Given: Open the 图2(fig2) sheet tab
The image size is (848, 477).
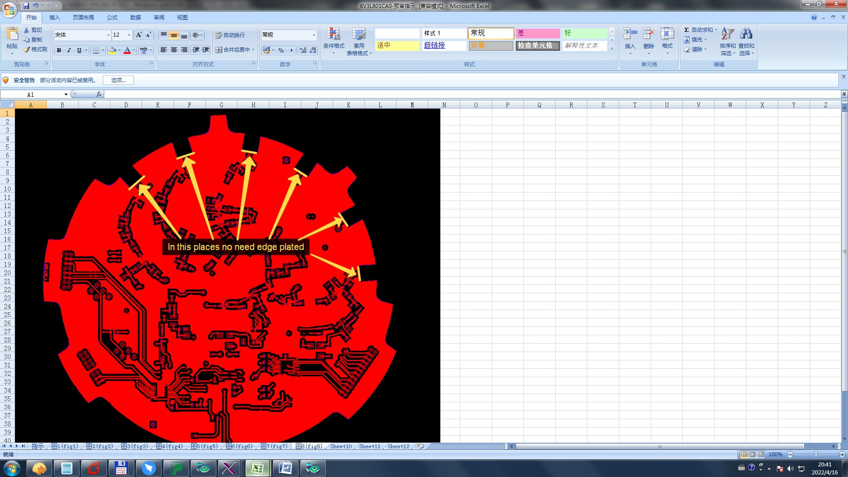Looking at the screenshot, I should click(x=100, y=447).
